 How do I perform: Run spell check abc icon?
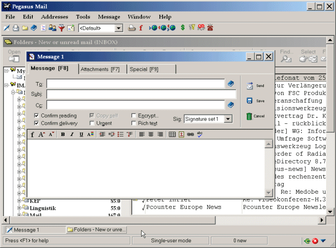point(200,134)
